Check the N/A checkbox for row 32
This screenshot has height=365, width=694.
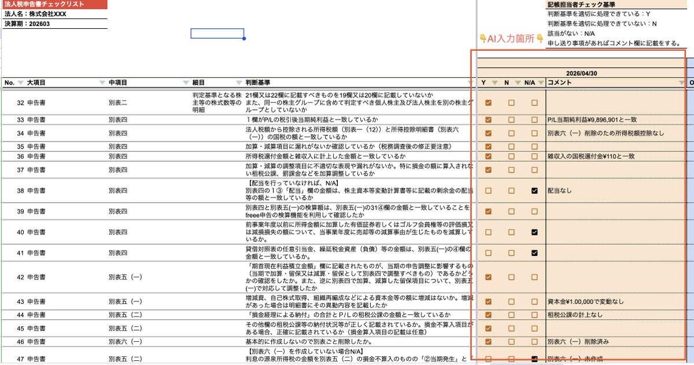coord(534,103)
